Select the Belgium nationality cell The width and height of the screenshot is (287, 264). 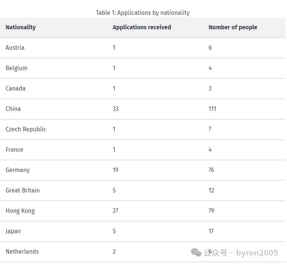click(17, 68)
